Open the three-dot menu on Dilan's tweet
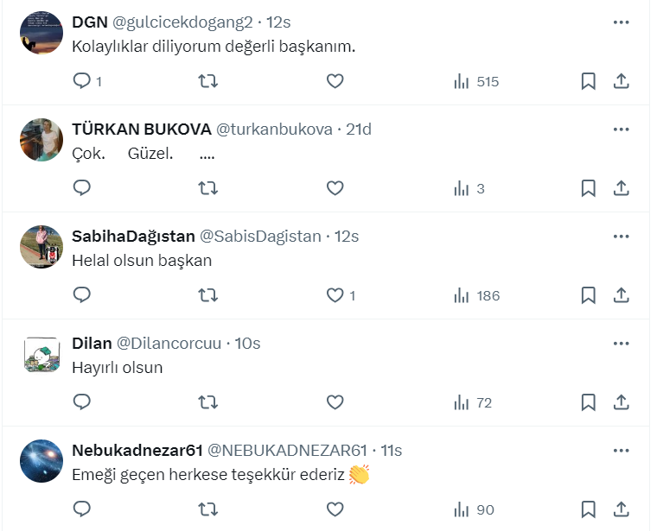Viewport: 657px width, 531px height. pos(621,344)
